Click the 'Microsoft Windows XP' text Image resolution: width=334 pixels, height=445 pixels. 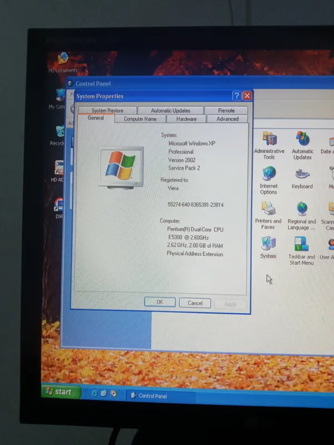pyautogui.click(x=192, y=144)
